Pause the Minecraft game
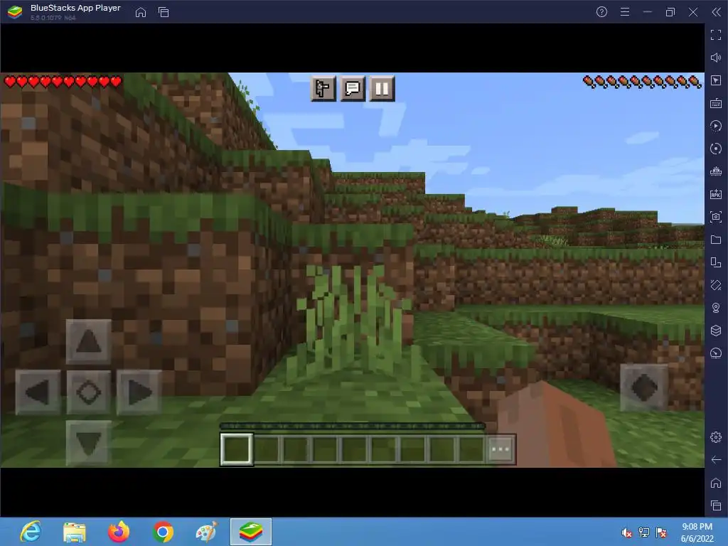 pyautogui.click(x=382, y=88)
